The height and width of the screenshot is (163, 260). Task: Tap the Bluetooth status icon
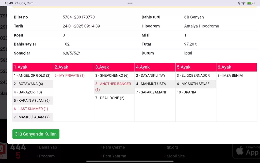click(239, 3)
